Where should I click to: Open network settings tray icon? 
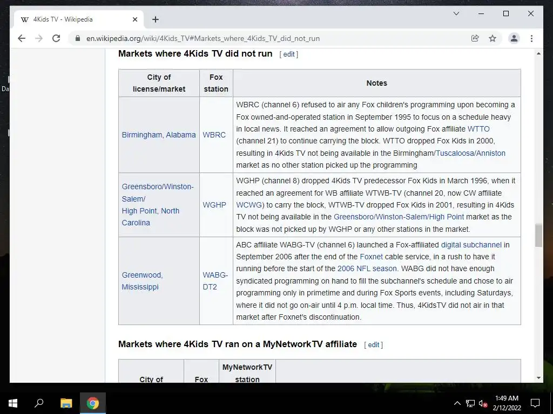click(x=470, y=403)
